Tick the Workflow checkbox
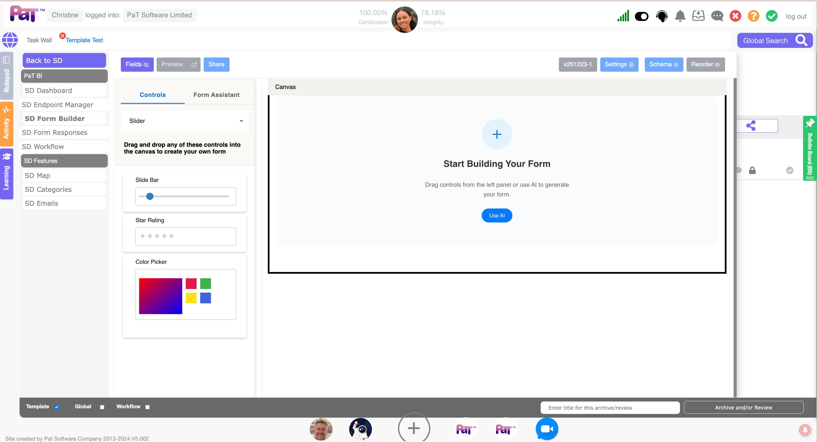 click(148, 407)
